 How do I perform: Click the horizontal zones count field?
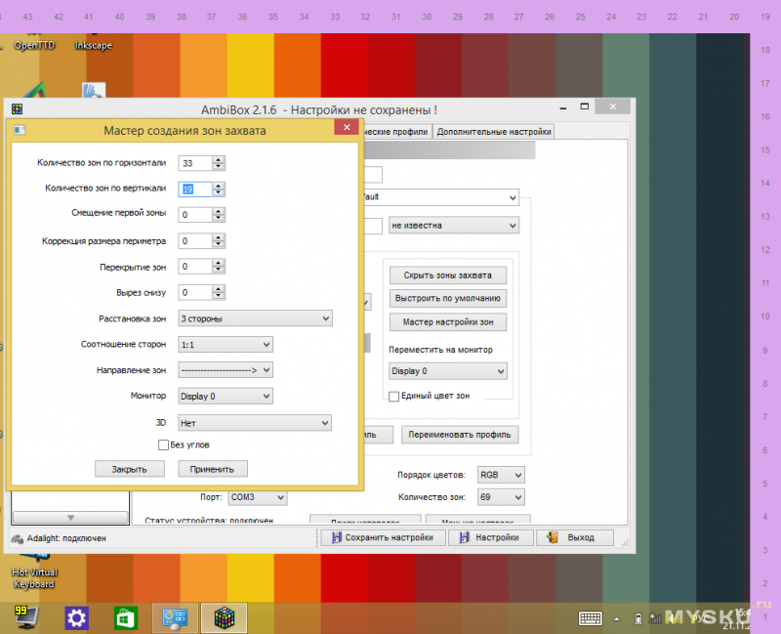(x=195, y=163)
